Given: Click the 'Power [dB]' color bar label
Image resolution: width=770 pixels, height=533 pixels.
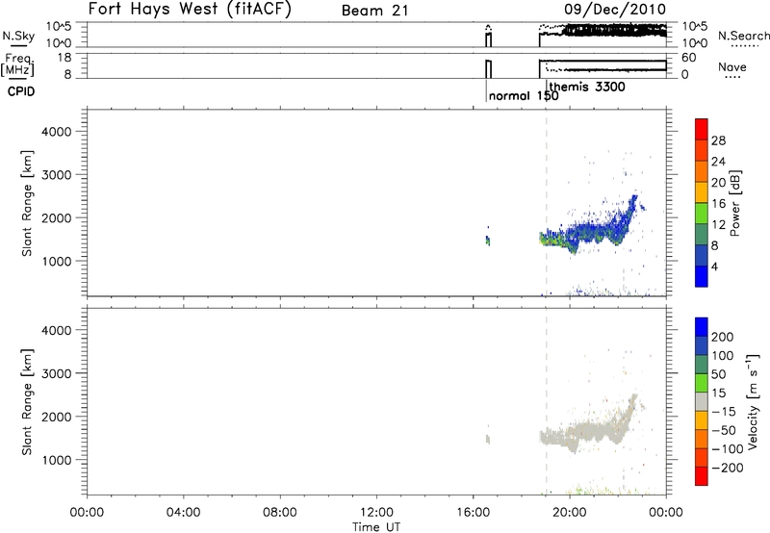Looking at the screenshot, I should point(735,203).
